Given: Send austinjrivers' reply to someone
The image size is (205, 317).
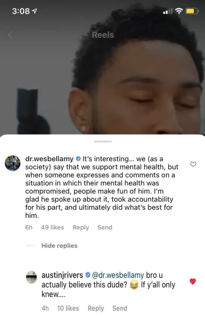Looking at the screenshot, I should click(120, 308).
